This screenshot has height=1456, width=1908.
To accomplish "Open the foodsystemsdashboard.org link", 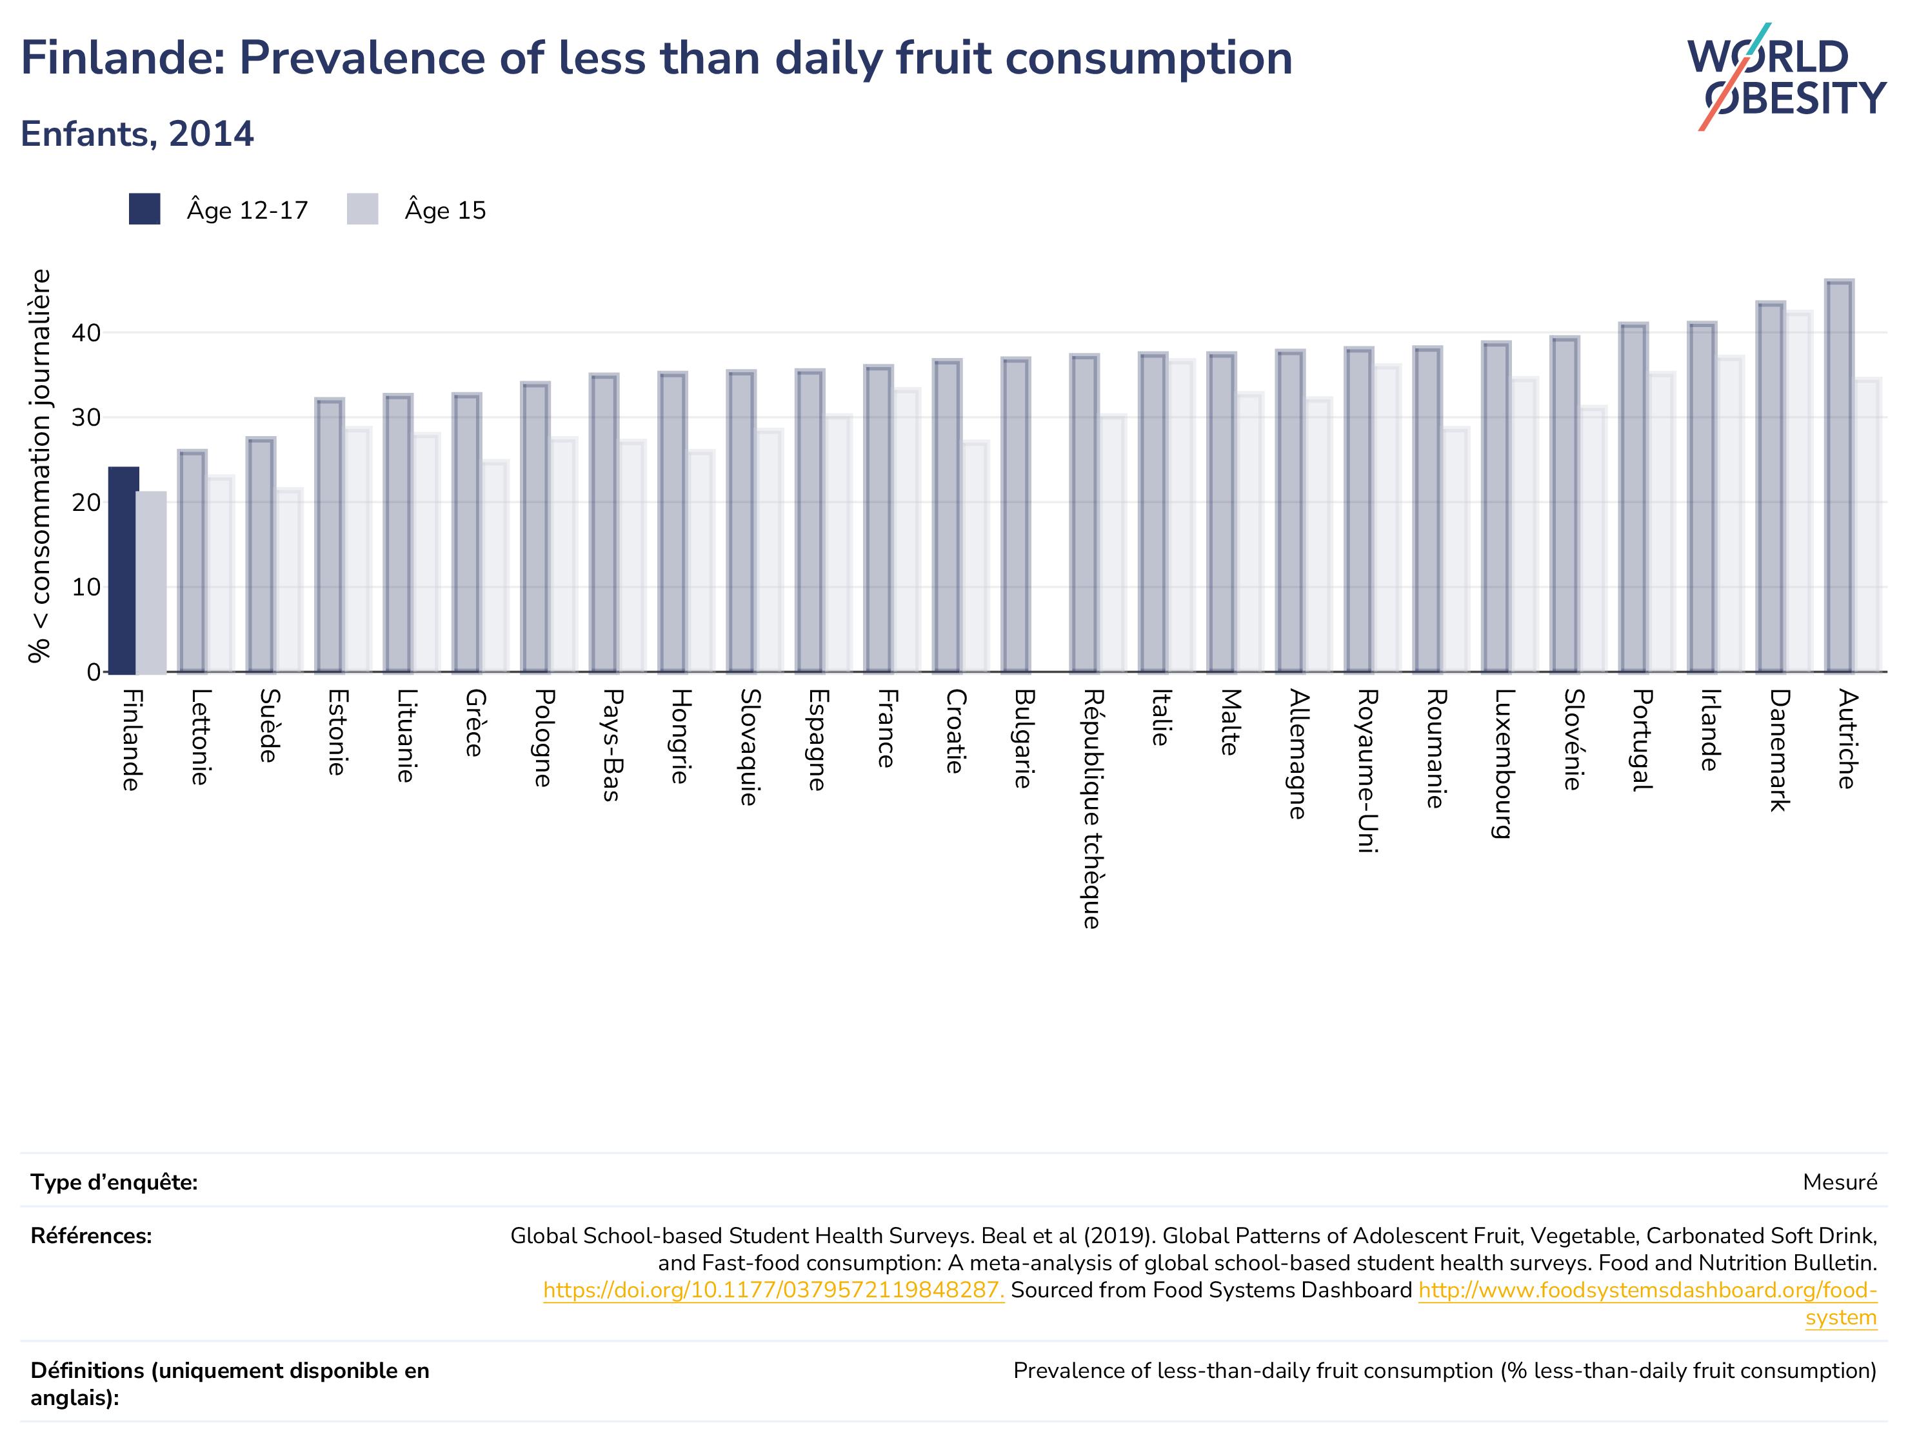I will tap(1647, 1302).
